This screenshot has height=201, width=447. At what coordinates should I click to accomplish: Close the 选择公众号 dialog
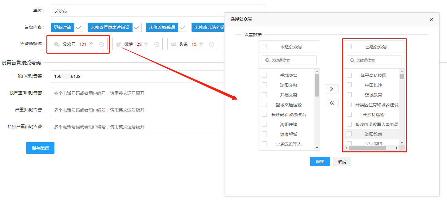click(431, 19)
